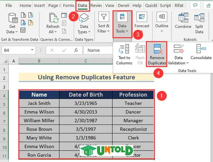The width and height of the screenshot is (213, 162).
Task: Click the From Table/Range icon
Action: tap(23, 30)
